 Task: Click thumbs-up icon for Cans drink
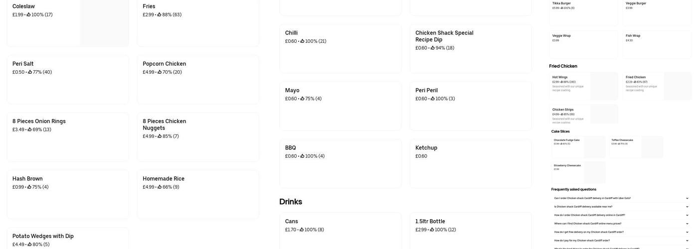pos(302,230)
